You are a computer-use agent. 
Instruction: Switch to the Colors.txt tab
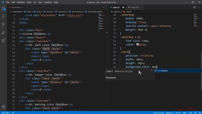134,7
